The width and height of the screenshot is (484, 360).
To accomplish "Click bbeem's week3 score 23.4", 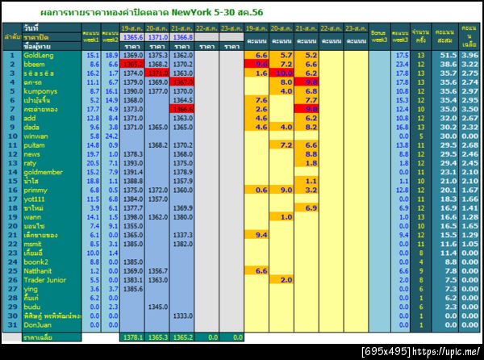I will click(x=400, y=65).
